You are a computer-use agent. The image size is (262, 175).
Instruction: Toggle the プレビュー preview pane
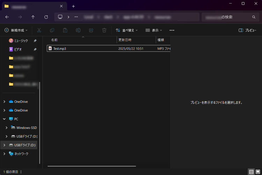click(x=247, y=30)
